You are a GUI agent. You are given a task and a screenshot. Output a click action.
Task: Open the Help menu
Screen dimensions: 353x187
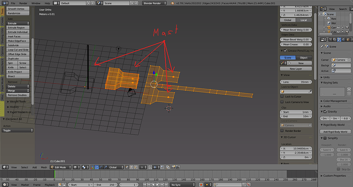tap(47, 3)
